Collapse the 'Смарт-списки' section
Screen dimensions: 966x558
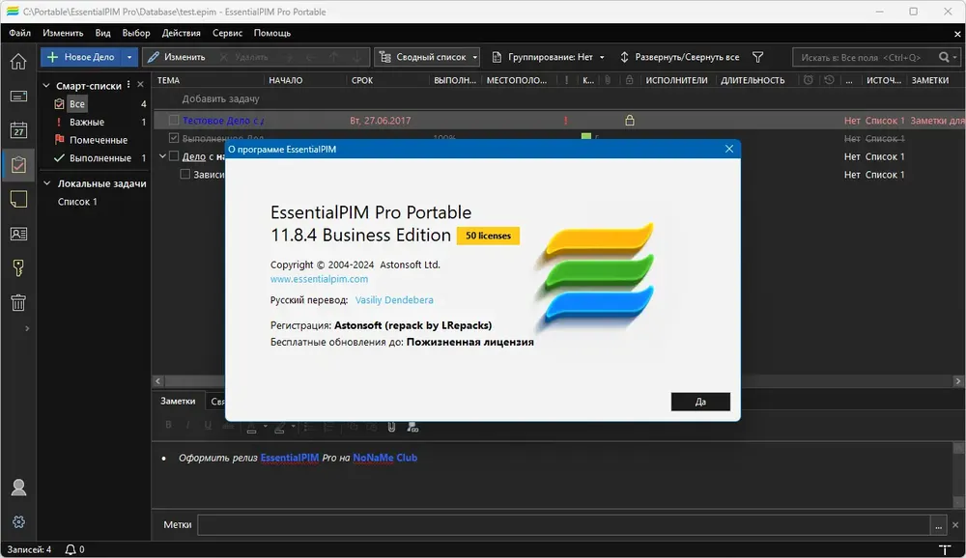(x=46, y=86)
